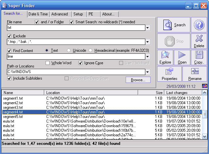
Task: Open the Exclude patterns dropdown
Action: pyautogui.click(x=148, y=42)
